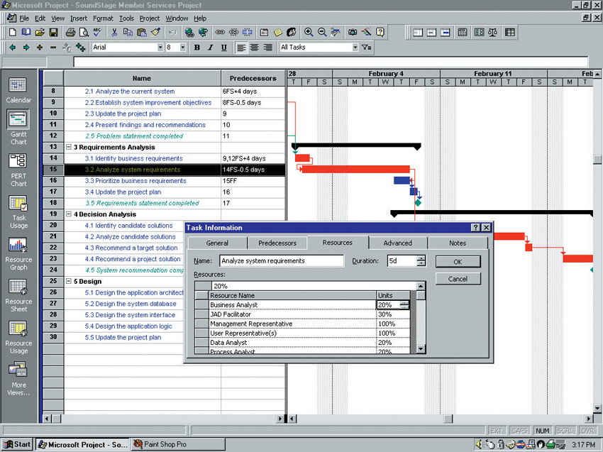603x452 pixels.
Task: Open the font size dropdown
Action: [182, 48]
